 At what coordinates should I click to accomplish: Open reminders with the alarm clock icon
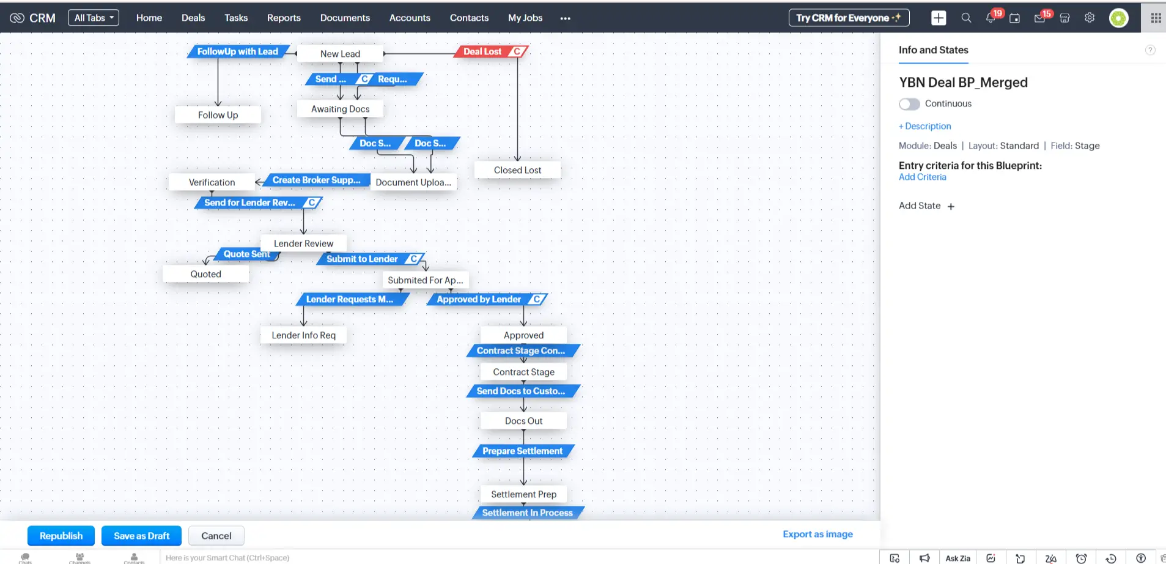point(1081,557)
